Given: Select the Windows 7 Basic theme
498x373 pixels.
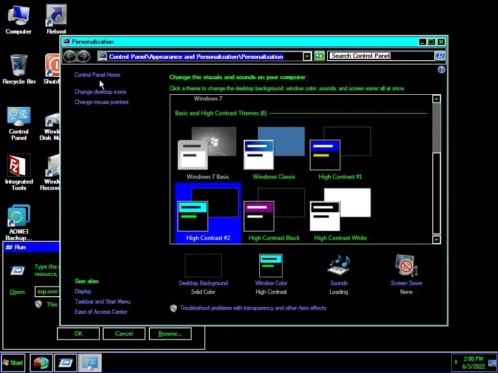Looking at the screenshot, I should (208, 153).
